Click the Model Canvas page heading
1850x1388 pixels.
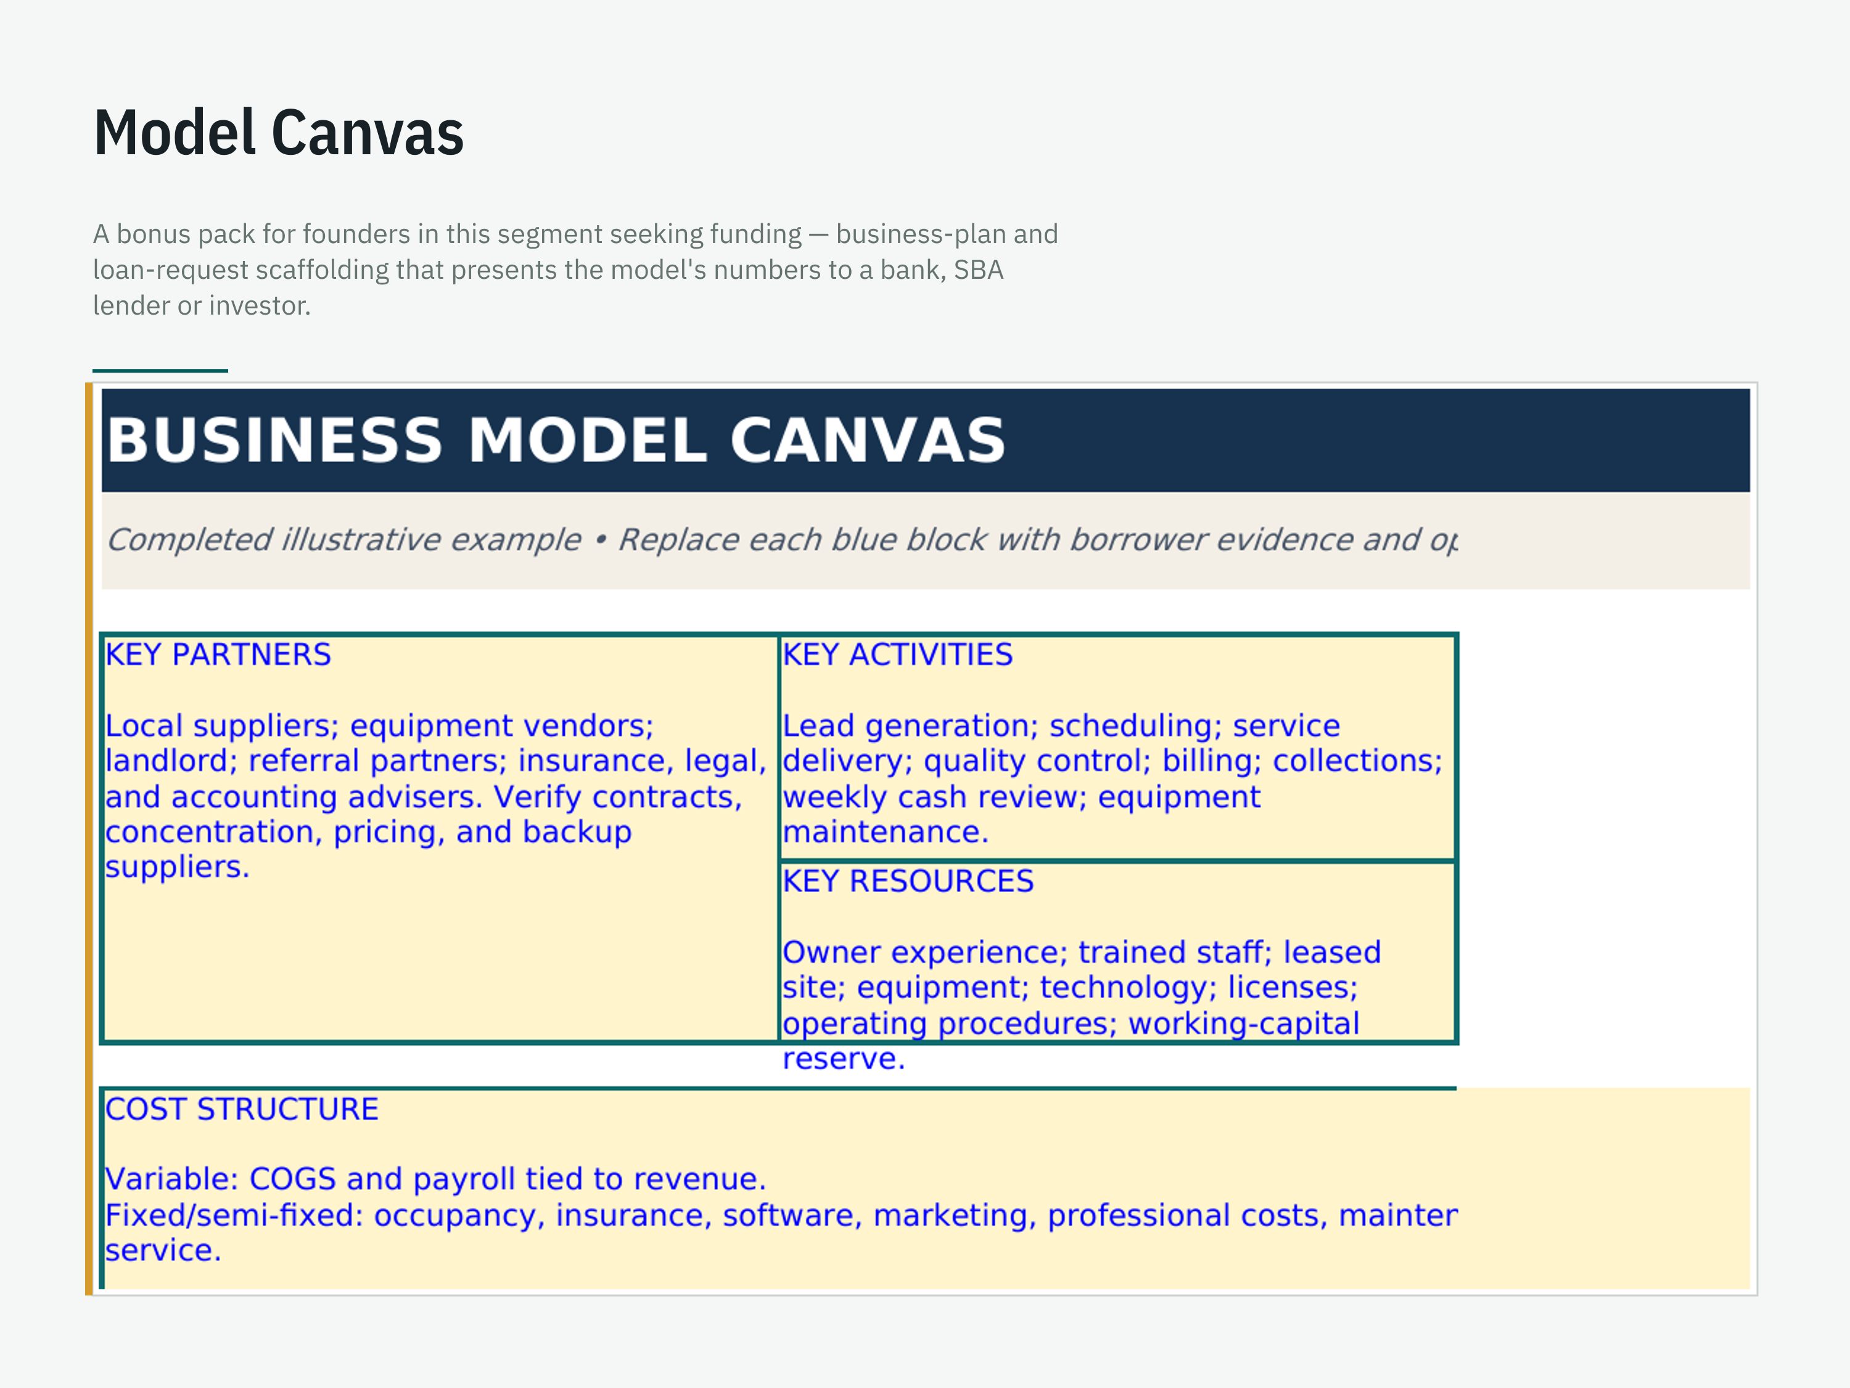[279, 133]
